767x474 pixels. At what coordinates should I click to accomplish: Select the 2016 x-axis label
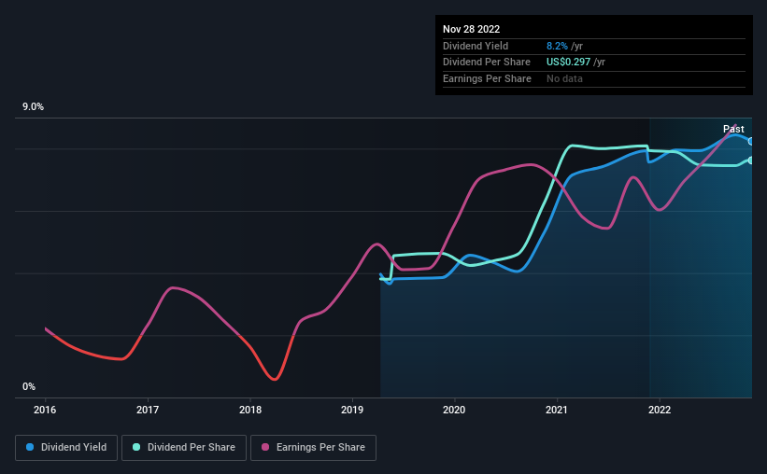coord(45,410)
